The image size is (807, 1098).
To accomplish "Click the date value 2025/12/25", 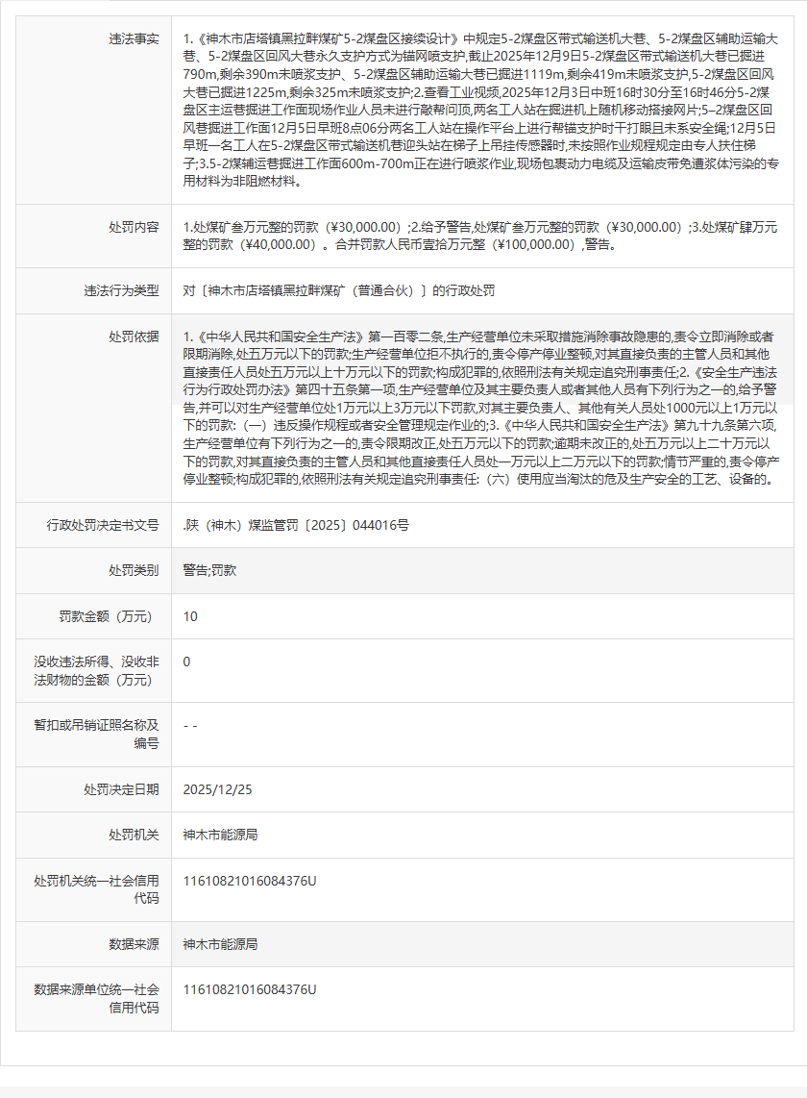I will click(218, 789).
